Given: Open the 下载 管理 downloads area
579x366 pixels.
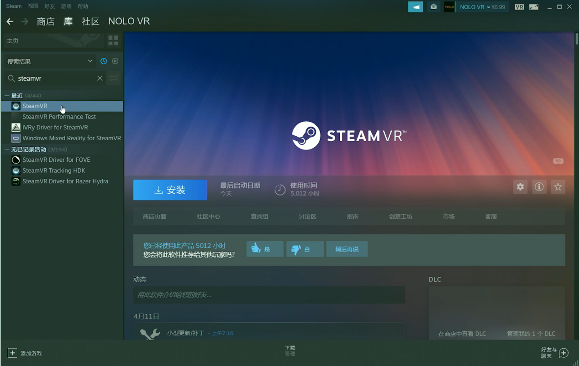Looking at the screenshot, I should coord(290,351).
